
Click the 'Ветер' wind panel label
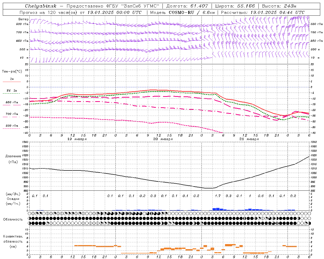coord(24,19)
